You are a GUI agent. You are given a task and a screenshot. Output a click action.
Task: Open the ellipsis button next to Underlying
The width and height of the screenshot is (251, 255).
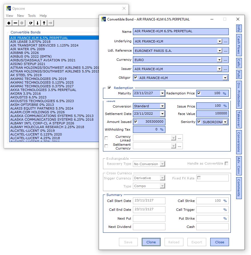(x=226, y=41)
